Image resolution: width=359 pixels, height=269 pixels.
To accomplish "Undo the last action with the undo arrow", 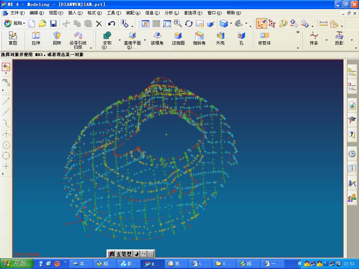I will point(111,23).
